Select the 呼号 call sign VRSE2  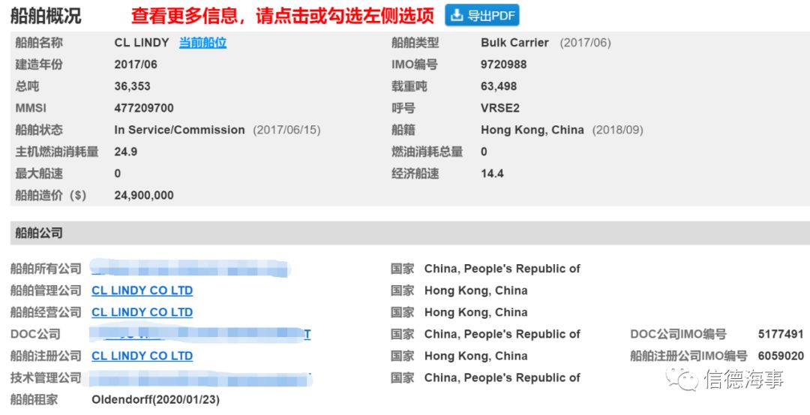pyautogui.click(x=500, y=108)
